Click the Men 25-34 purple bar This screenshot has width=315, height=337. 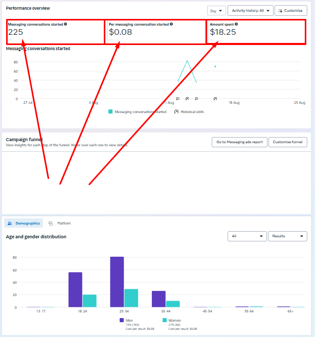(x=117, y=282)
